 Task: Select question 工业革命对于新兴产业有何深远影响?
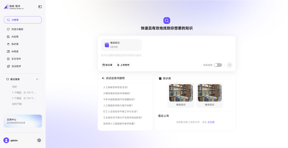(x=123, y=118)
